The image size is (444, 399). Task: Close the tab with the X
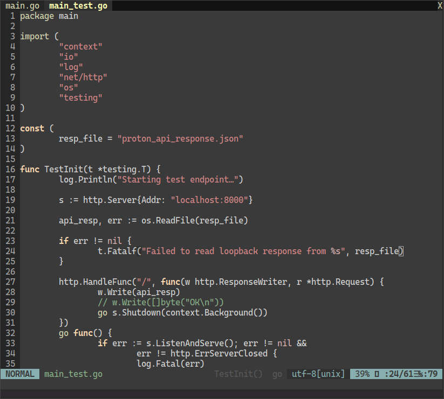(439, 6)
